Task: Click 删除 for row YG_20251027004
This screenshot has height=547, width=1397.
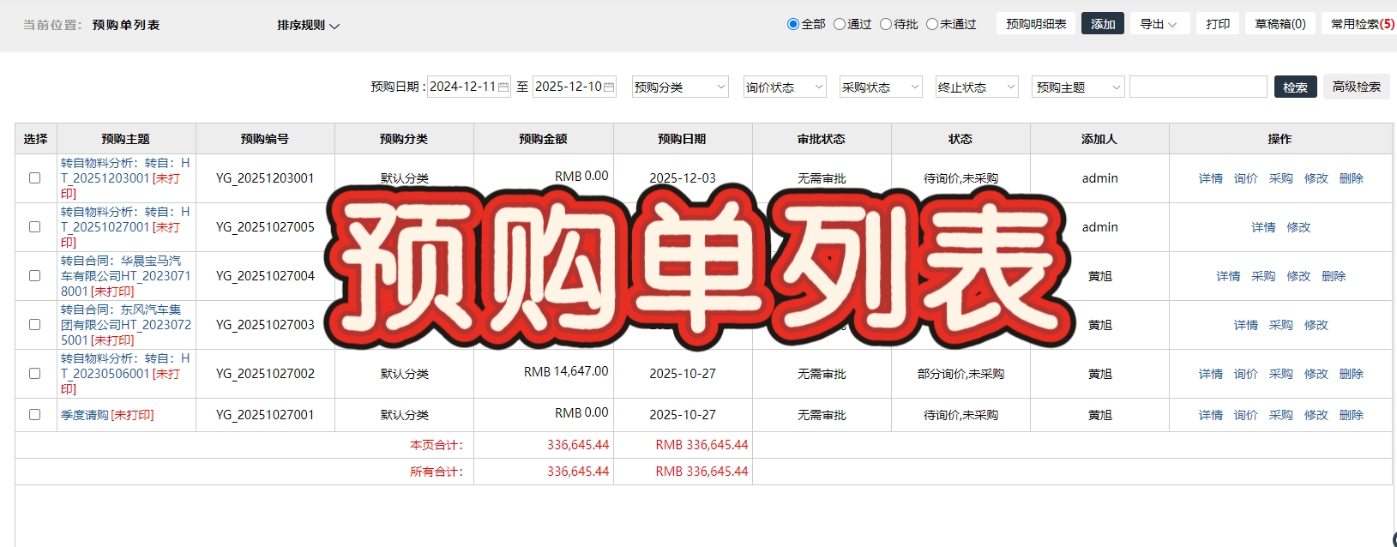Action: point(1334,276)
